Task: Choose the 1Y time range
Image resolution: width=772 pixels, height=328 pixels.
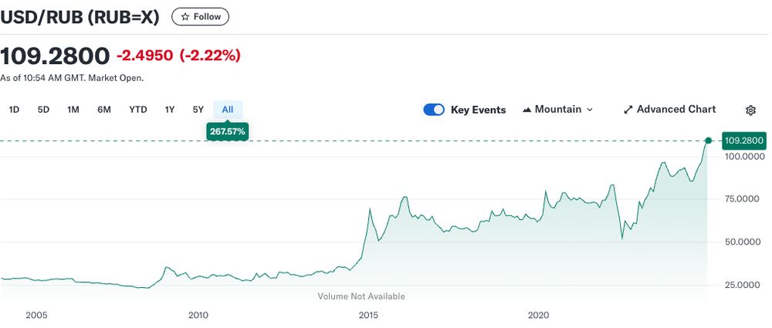Action: tap(170, 110)
